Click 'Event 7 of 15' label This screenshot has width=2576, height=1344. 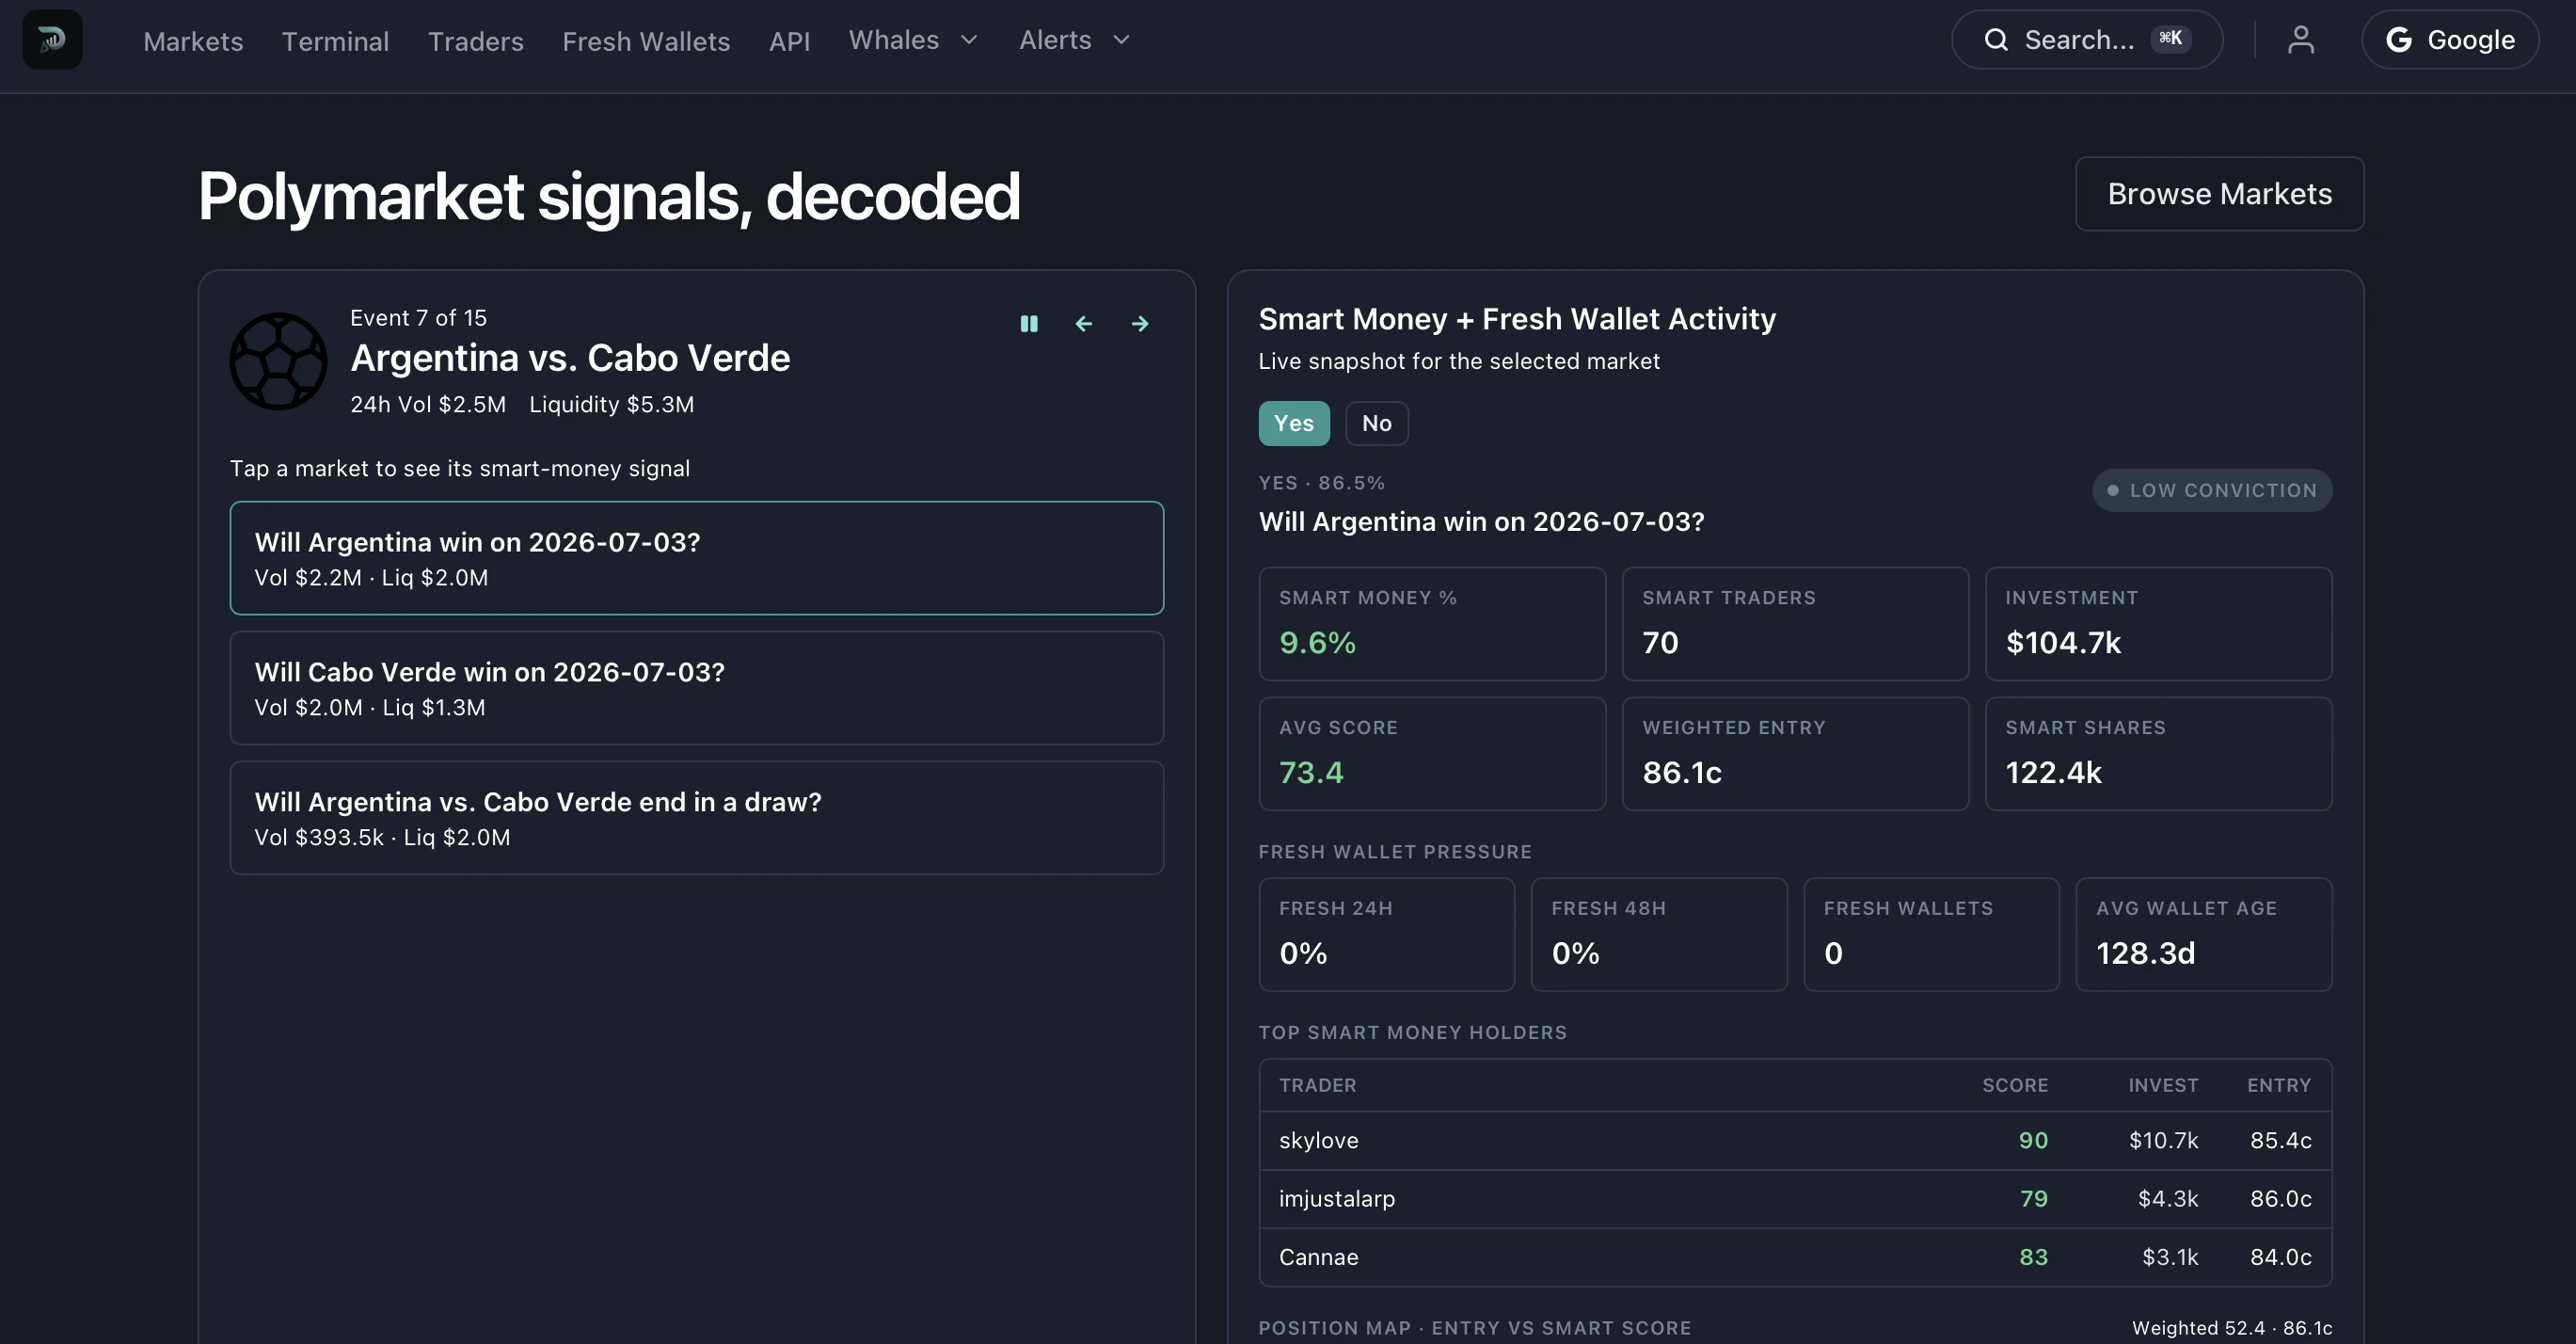tap(418, 318)
